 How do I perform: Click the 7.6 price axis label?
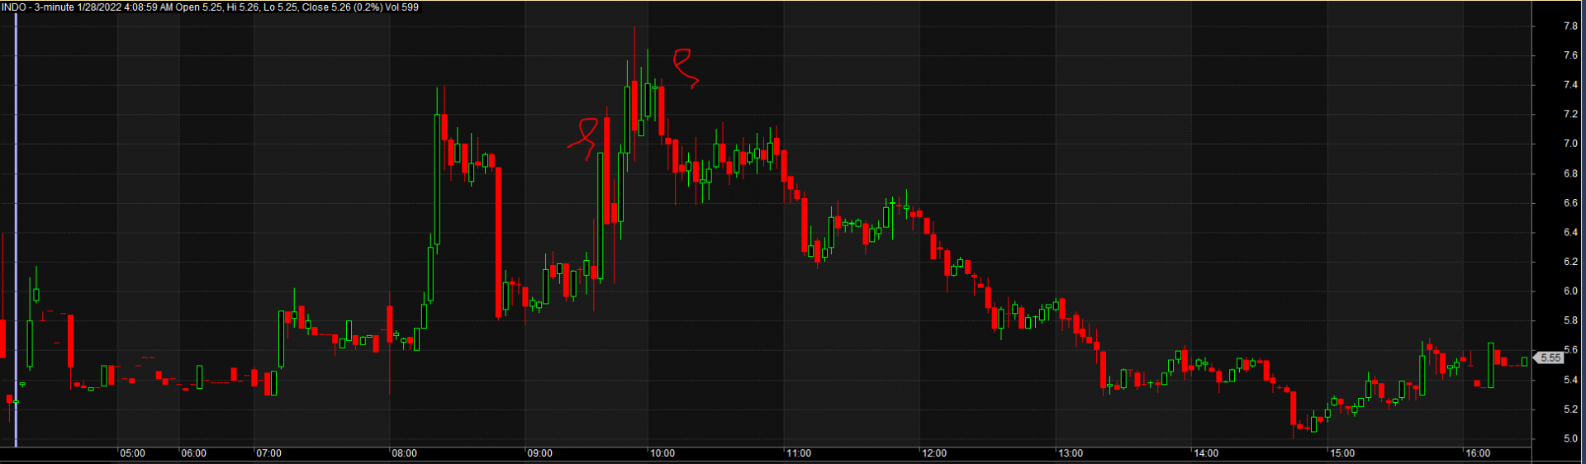(x=1570, y=56)
